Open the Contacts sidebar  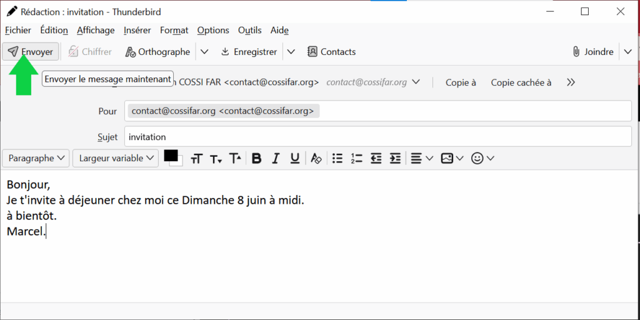tap(331, 52)
